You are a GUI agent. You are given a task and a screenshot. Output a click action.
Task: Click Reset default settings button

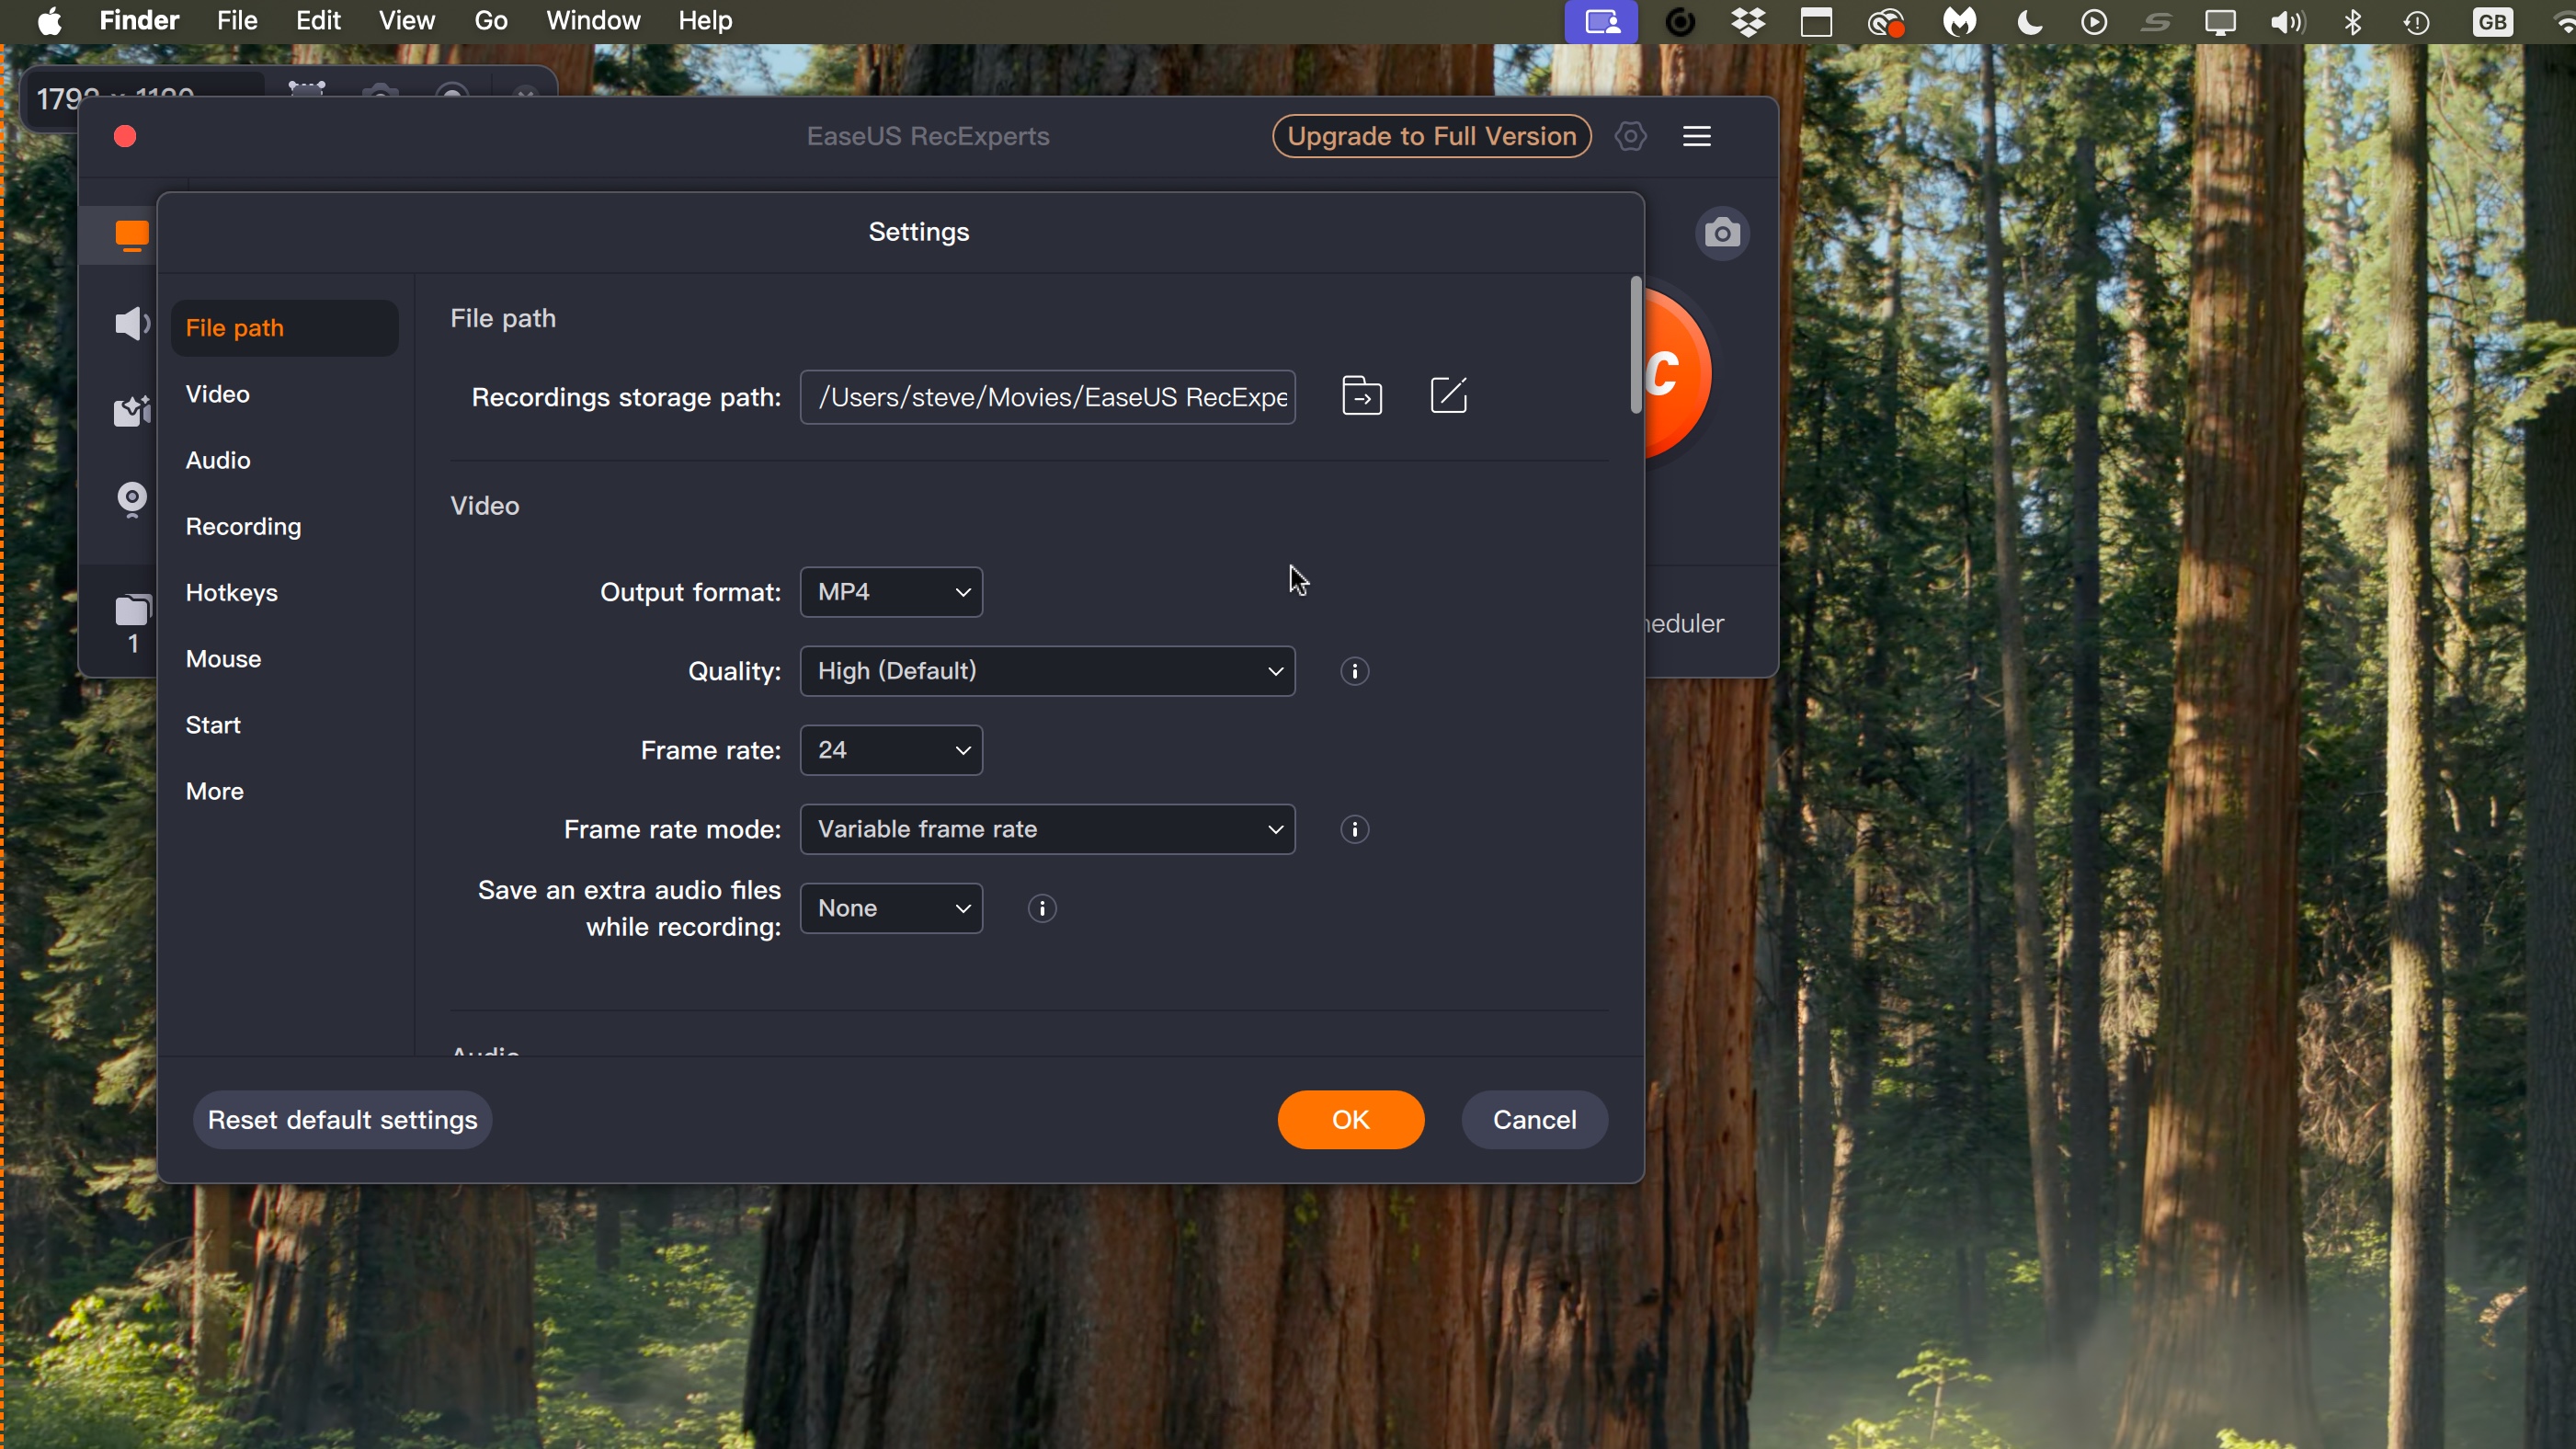(x=342, y=1120)
